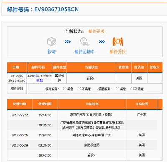The image size is (167, 162).
Task: Select 不满意 for 投递服务
Action: pos(132,89)
